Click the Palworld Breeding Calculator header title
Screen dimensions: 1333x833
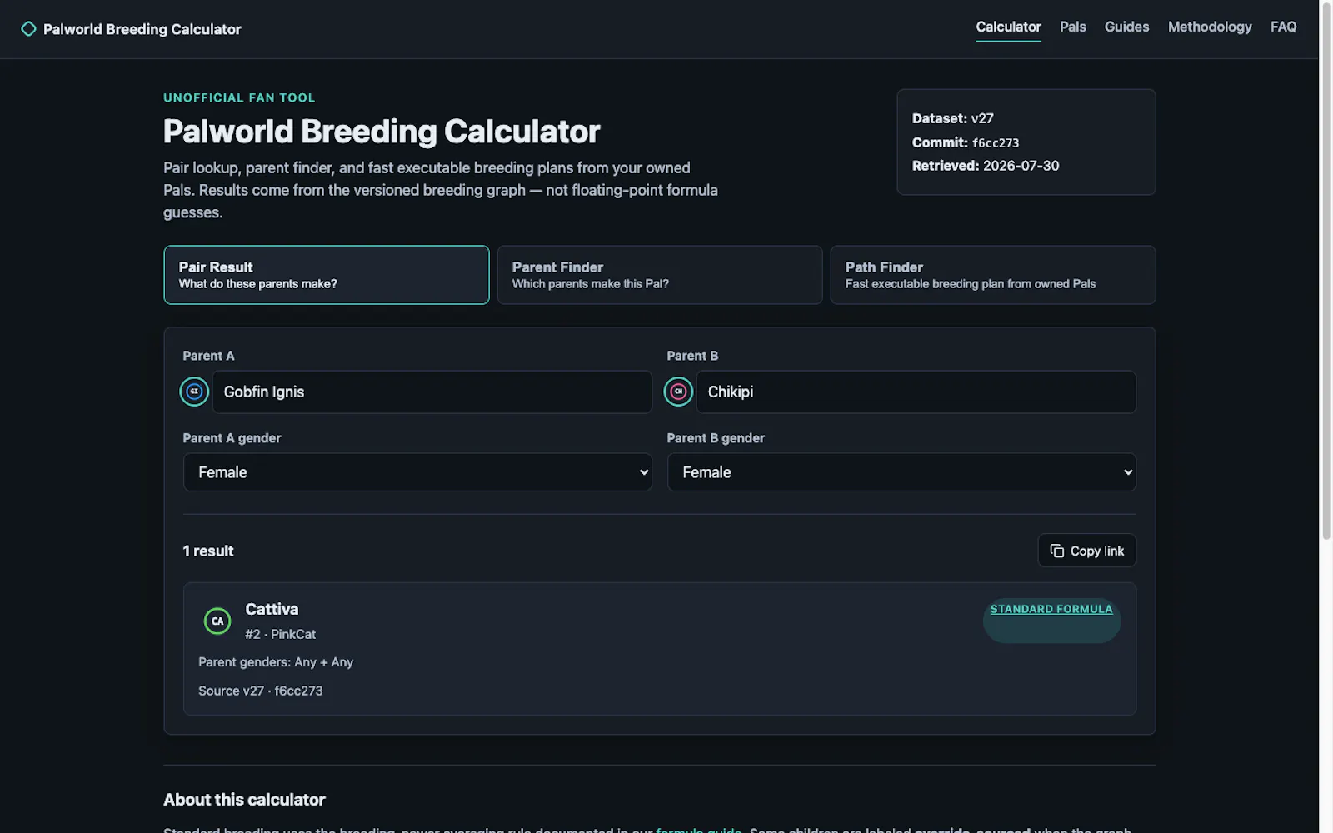(142, 29)
